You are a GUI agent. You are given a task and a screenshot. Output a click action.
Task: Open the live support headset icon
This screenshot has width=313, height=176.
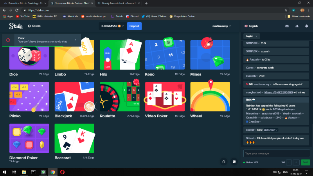224,162
